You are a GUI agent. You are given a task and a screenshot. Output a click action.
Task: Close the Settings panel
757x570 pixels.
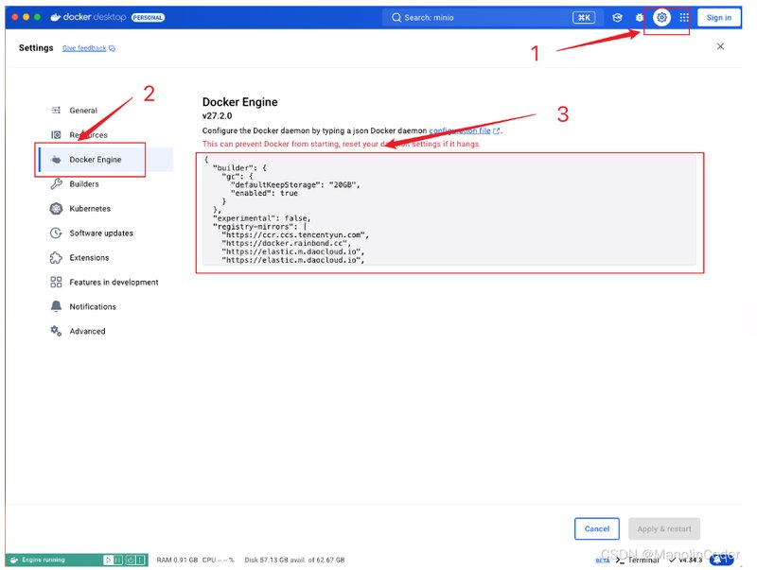point(720,46)
